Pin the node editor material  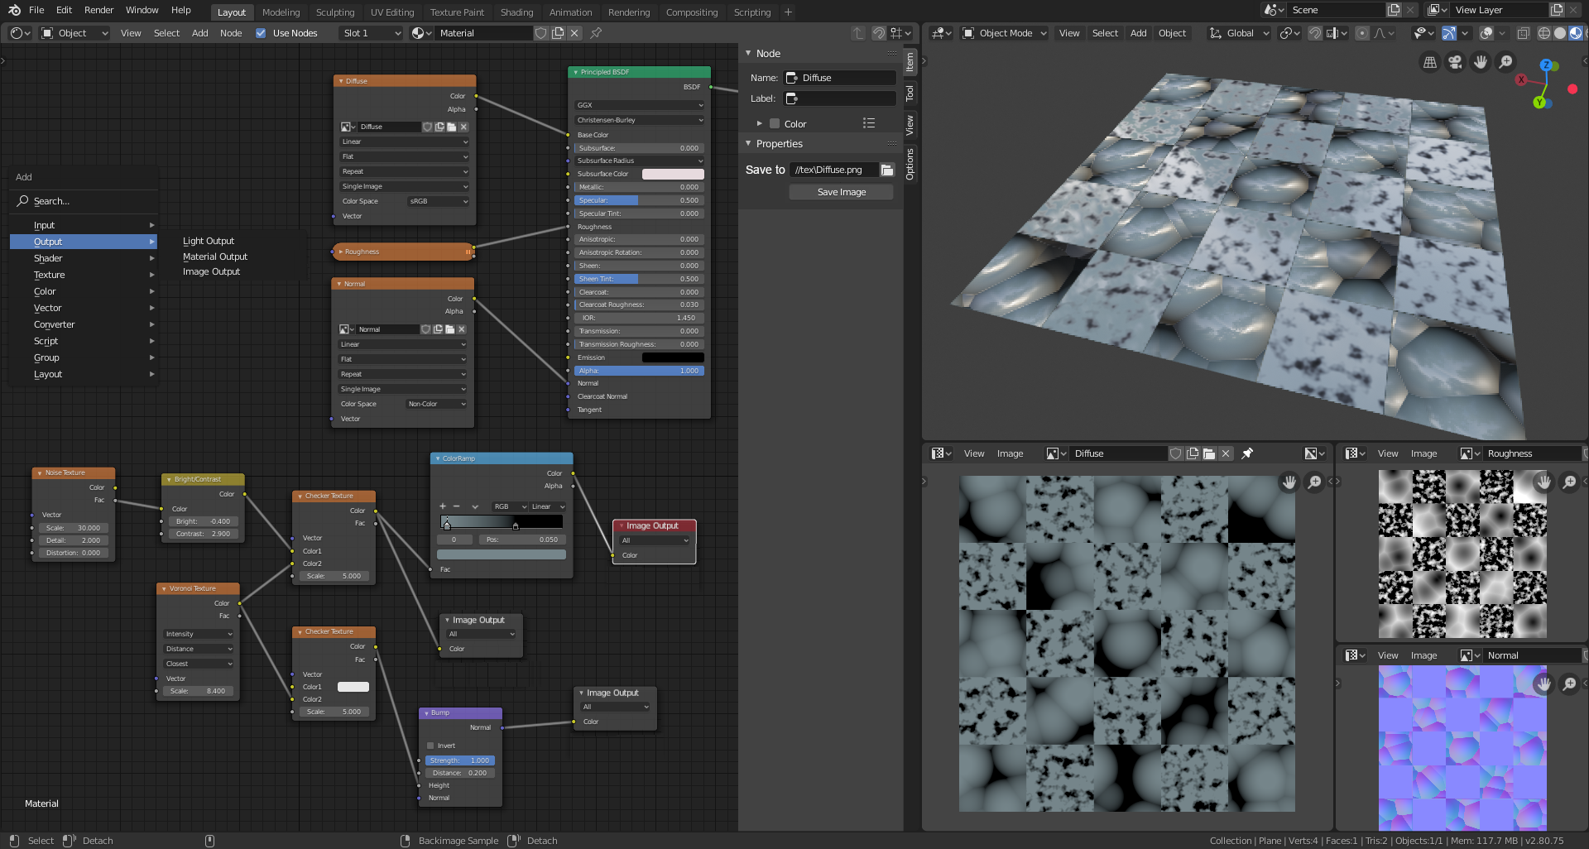(x=596, y=33)
